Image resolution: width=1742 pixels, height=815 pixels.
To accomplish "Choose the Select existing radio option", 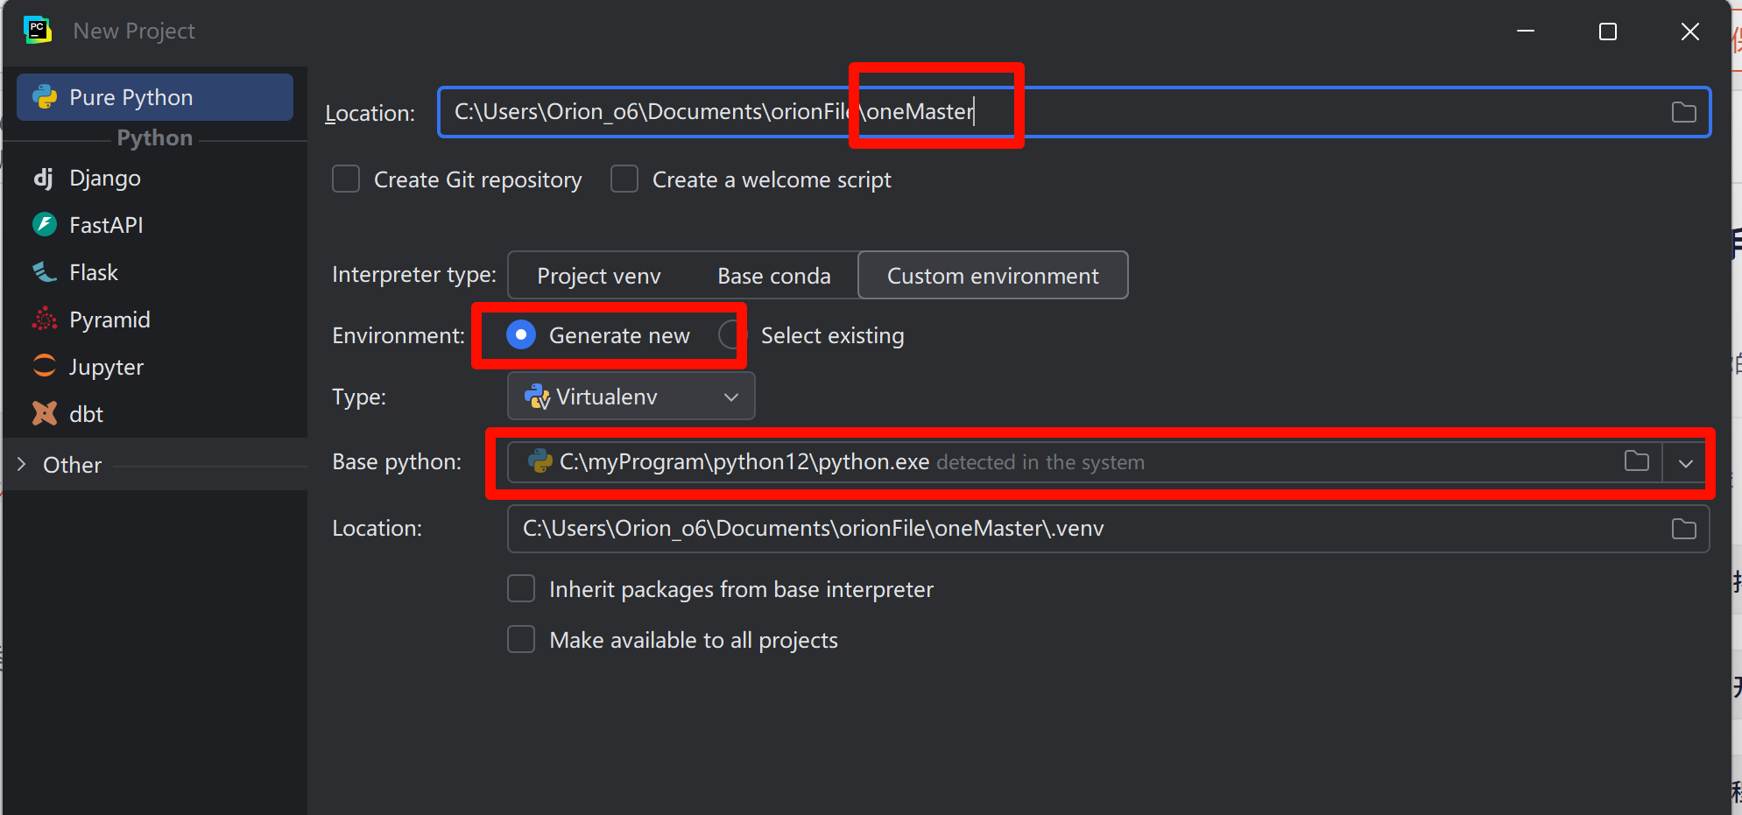I will coord(732,335).
